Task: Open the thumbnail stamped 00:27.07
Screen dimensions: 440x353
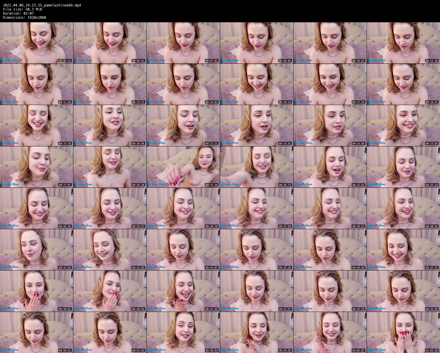Action: pos(36,167)
